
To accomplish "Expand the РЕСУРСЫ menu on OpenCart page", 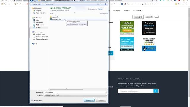I will coord(137,10).
